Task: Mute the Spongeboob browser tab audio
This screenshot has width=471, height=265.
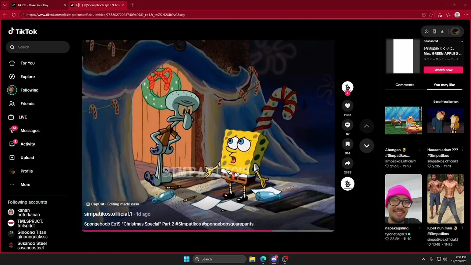Action: tap(78, 5)
